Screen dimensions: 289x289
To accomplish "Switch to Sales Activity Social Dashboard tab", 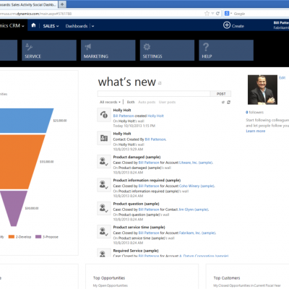I will click(x=28, y=4).
